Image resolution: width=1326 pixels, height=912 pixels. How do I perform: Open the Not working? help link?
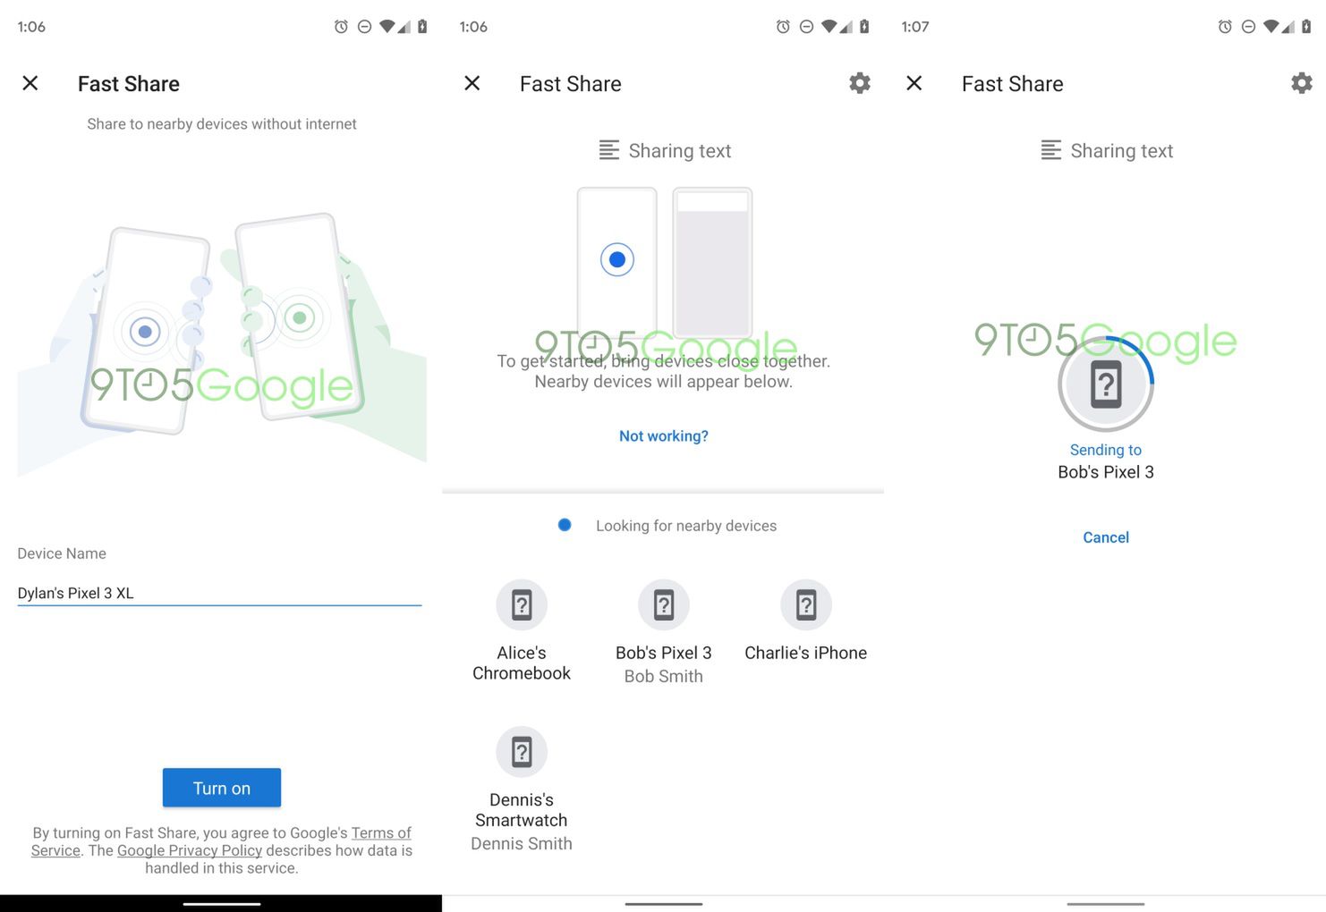663,435
